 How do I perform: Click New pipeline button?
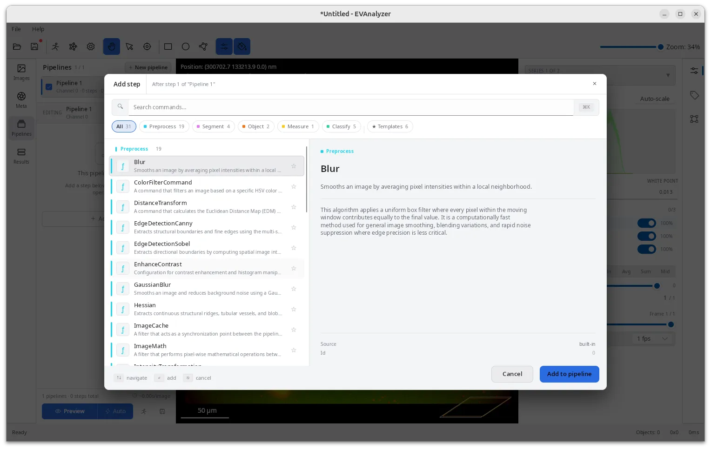point(148,67)
